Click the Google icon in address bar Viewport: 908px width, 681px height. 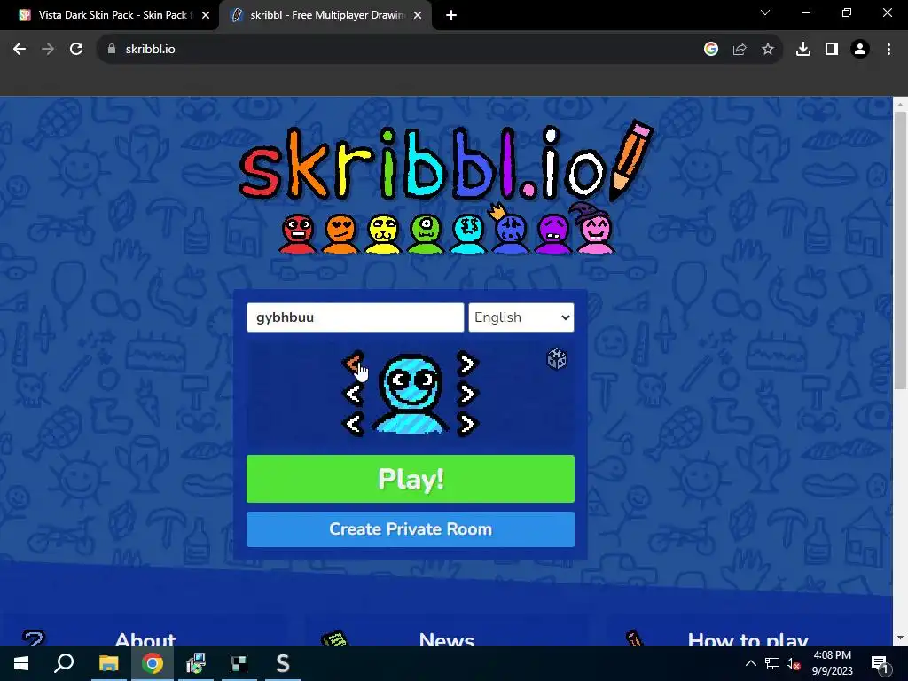(x=711, y=50)
